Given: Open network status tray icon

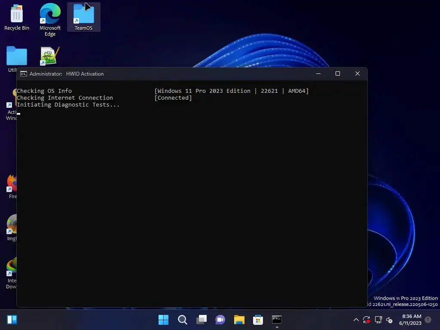Looking at the screenshot, I should click(378, 320).
